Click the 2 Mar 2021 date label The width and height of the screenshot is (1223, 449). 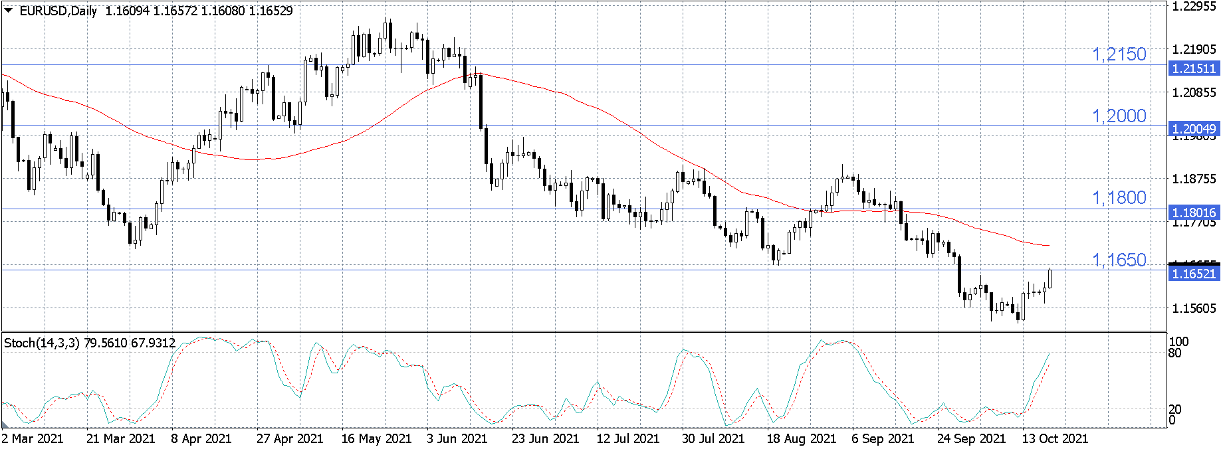pos(33,438)
